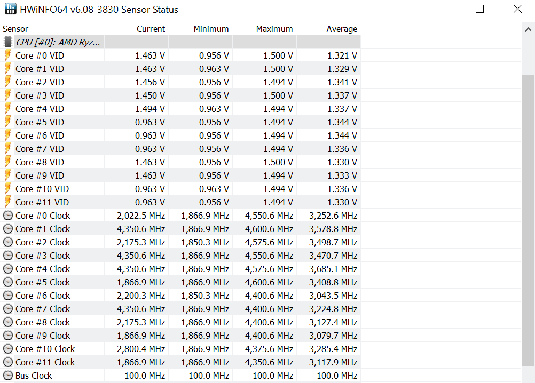This screenshot has height=383, width=535.
Task: Select the CPU [#0]: AMD Ryz... sensor group row
Action: [180, 42]
